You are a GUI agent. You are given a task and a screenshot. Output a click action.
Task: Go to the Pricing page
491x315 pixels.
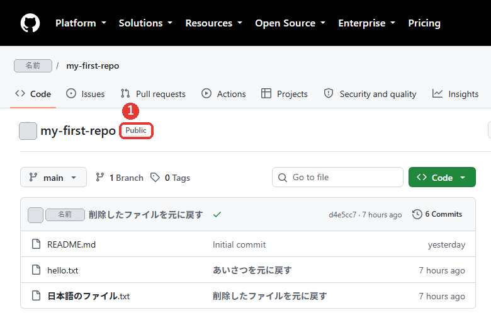[424, 23]
